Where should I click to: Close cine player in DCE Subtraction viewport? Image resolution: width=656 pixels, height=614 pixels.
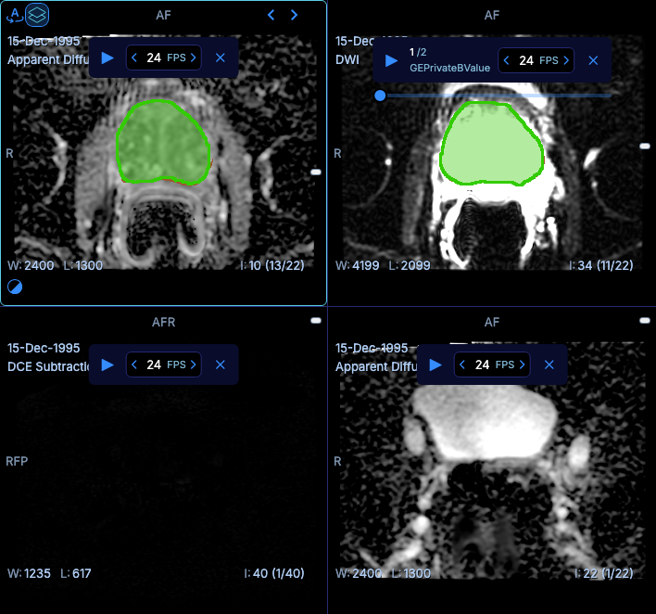221,365
